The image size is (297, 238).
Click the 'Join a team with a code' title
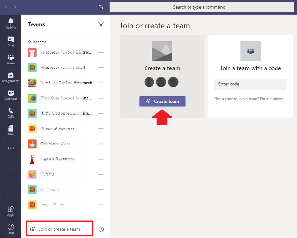[x=250, y=68]
